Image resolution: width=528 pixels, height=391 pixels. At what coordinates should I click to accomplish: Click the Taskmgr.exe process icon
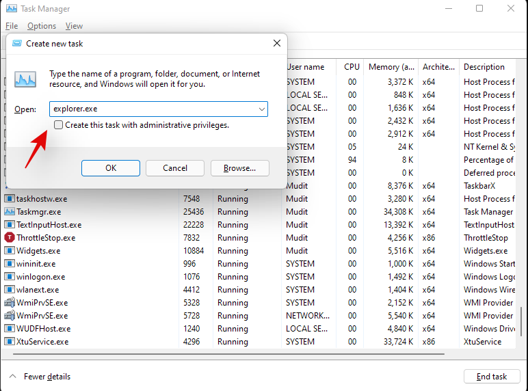tap(10, 212)
